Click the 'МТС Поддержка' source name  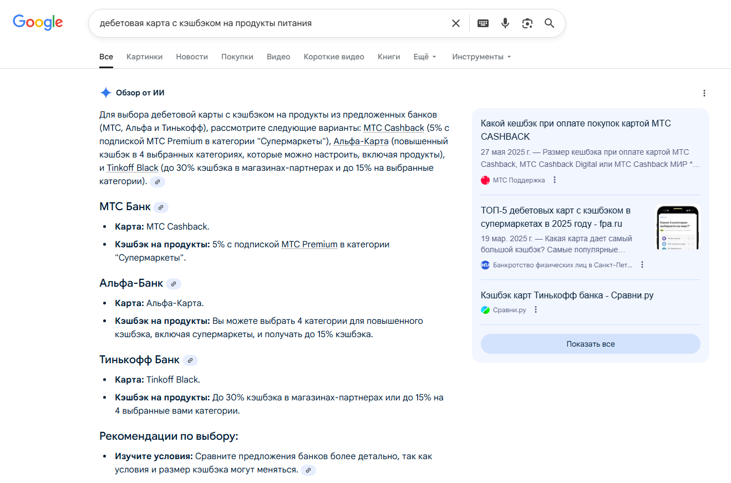519,180
